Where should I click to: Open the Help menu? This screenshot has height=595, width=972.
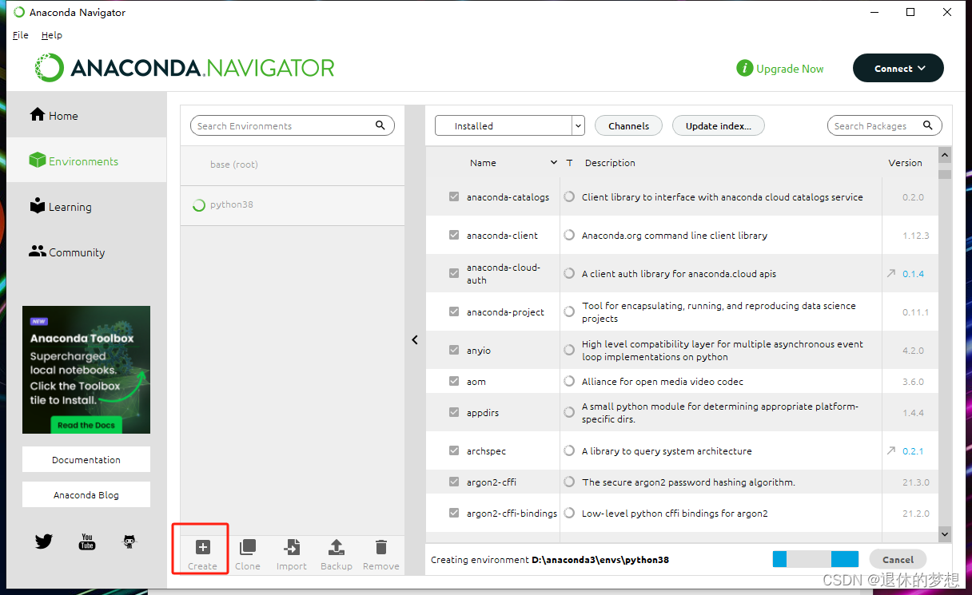pyautogui.click(x=52, y=35)
